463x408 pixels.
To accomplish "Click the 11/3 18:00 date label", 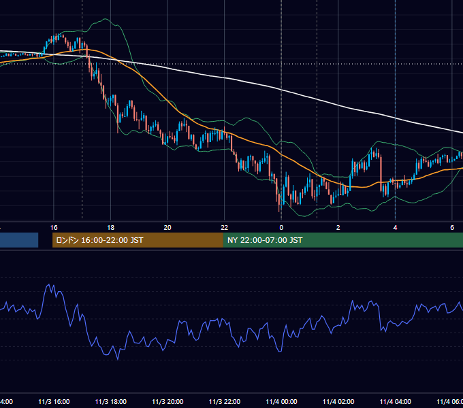I will (x=111, y=402).
